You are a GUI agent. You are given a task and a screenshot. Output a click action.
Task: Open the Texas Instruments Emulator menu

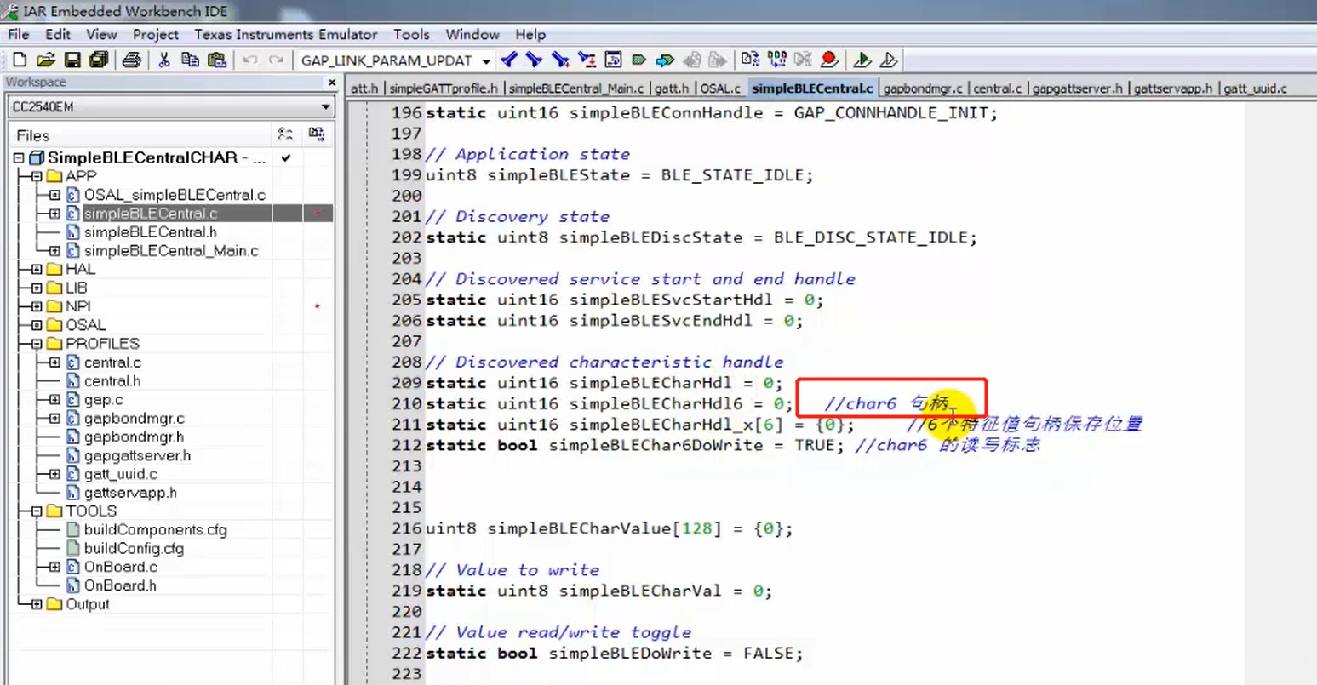click(x=286, y=35)
